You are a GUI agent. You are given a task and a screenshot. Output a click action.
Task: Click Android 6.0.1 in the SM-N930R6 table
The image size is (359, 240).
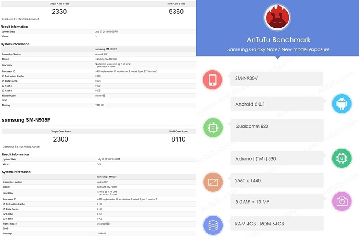click(102, 54)
